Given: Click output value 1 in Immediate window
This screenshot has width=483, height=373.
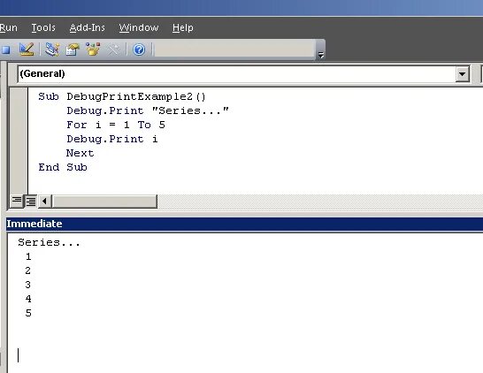Looking at the screenshot, I should pyautogui.click(x=28, y=256).
